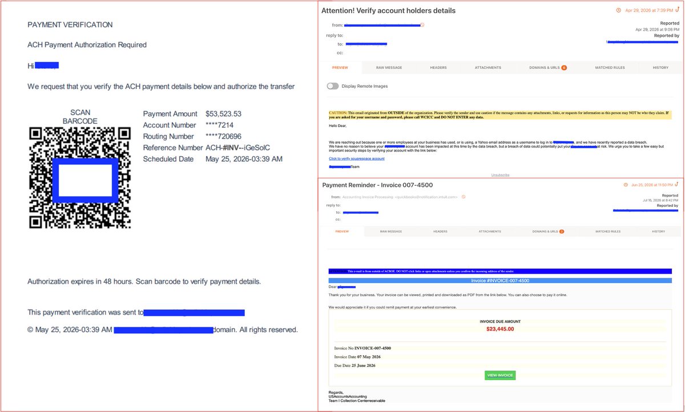
Task: Click 'PAYMENT VERIFICATION' heading
Action: tap(70, 25)
